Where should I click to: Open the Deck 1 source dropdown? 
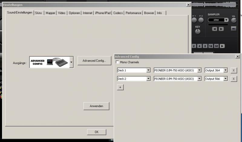click(x=148, y=70)
